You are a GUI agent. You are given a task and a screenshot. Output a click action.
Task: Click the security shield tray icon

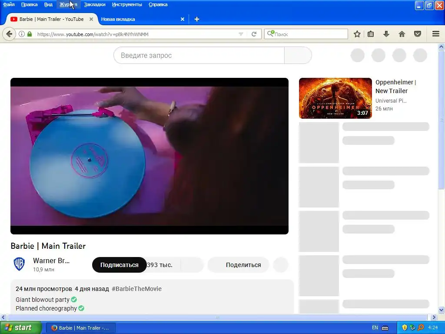point(405,328)
